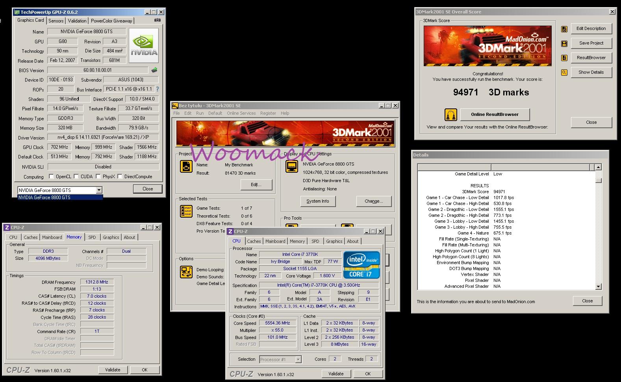Enable the CUDA checkbox
The height and width of the screenshot is (382, 621).
76,176
